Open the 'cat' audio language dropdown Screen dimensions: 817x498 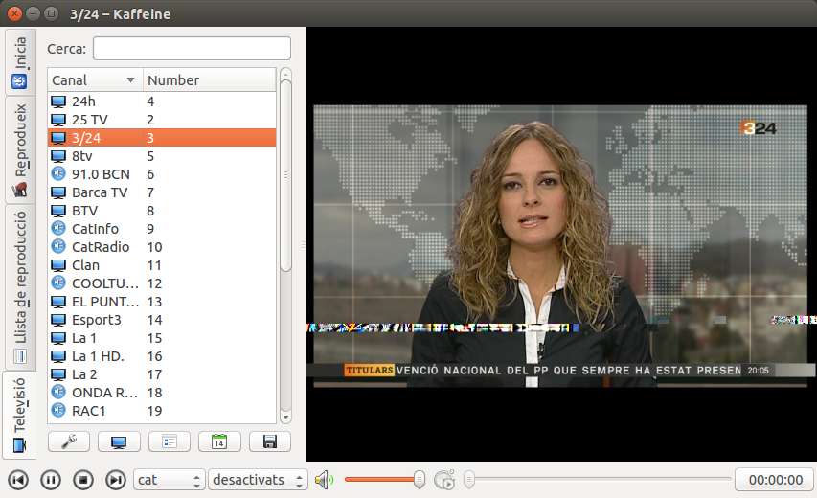pos(170,480)
